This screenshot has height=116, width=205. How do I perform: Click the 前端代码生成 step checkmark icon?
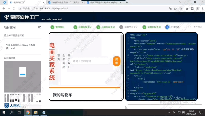click(x=144, y=27)
